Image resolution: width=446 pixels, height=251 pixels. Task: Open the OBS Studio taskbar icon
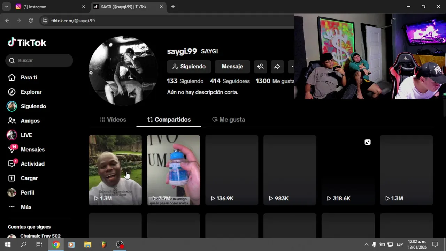pos(120,245)
